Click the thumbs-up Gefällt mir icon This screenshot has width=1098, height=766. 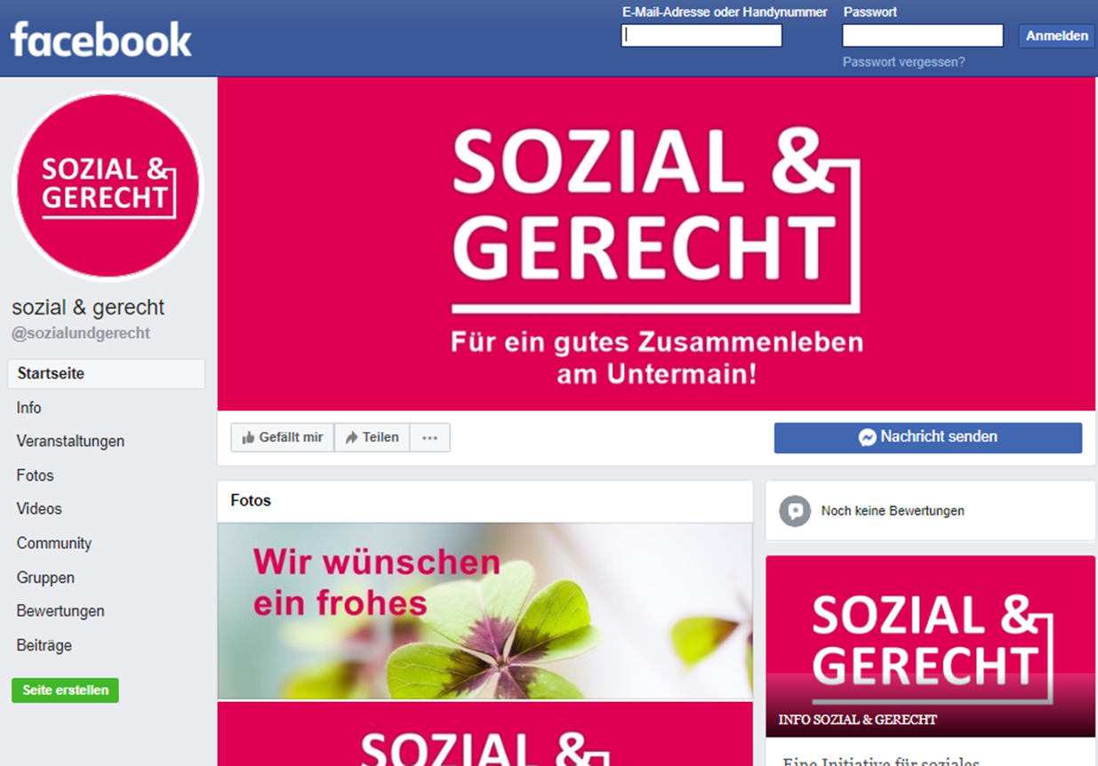(248, 438)
